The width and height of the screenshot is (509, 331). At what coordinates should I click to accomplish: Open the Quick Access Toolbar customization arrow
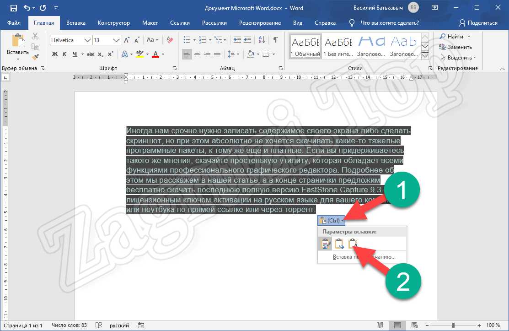[x=56, y=8]
